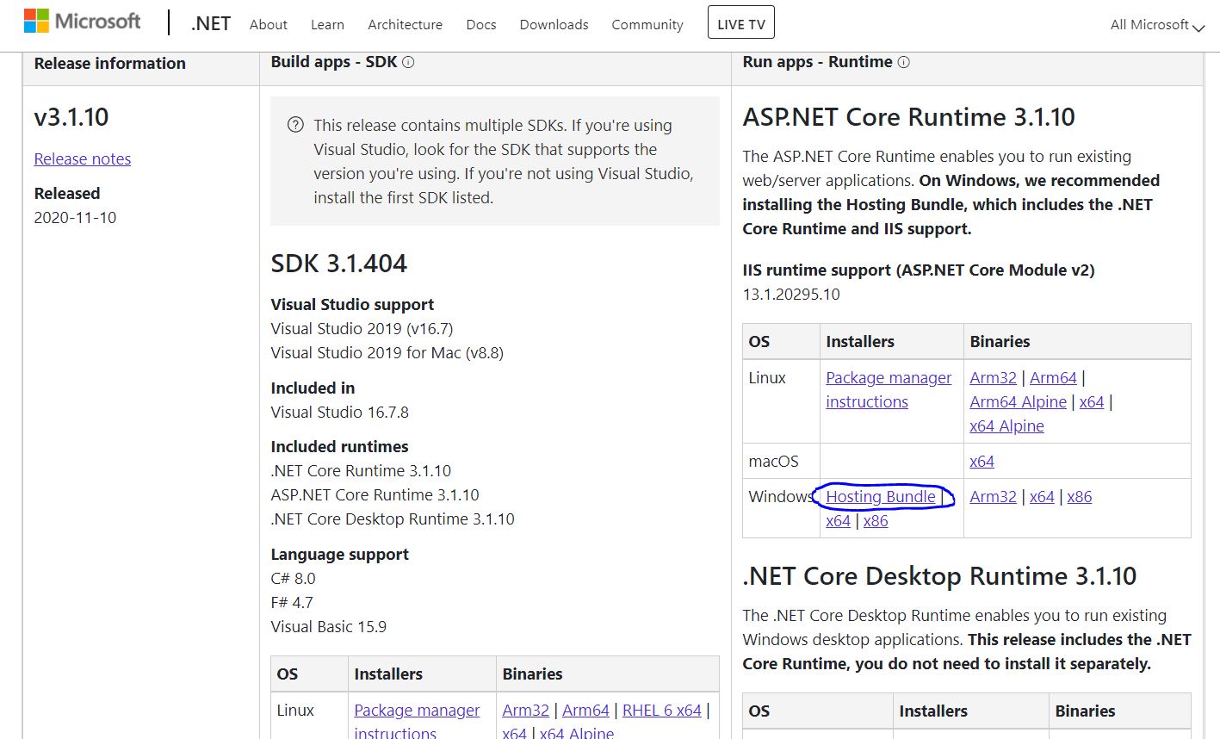Viewport: 1220px width, 739px height.
Task: Open the Downloads menu item
Action: pyautogui.click(x=554, y=25)
